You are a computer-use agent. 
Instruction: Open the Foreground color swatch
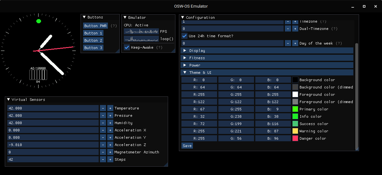click(x=295, y=94)
